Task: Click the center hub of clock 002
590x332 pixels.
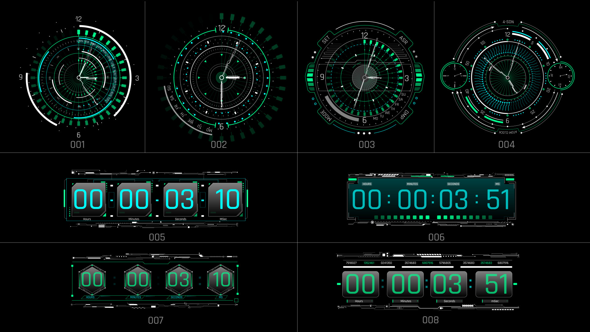Action: 222,77
